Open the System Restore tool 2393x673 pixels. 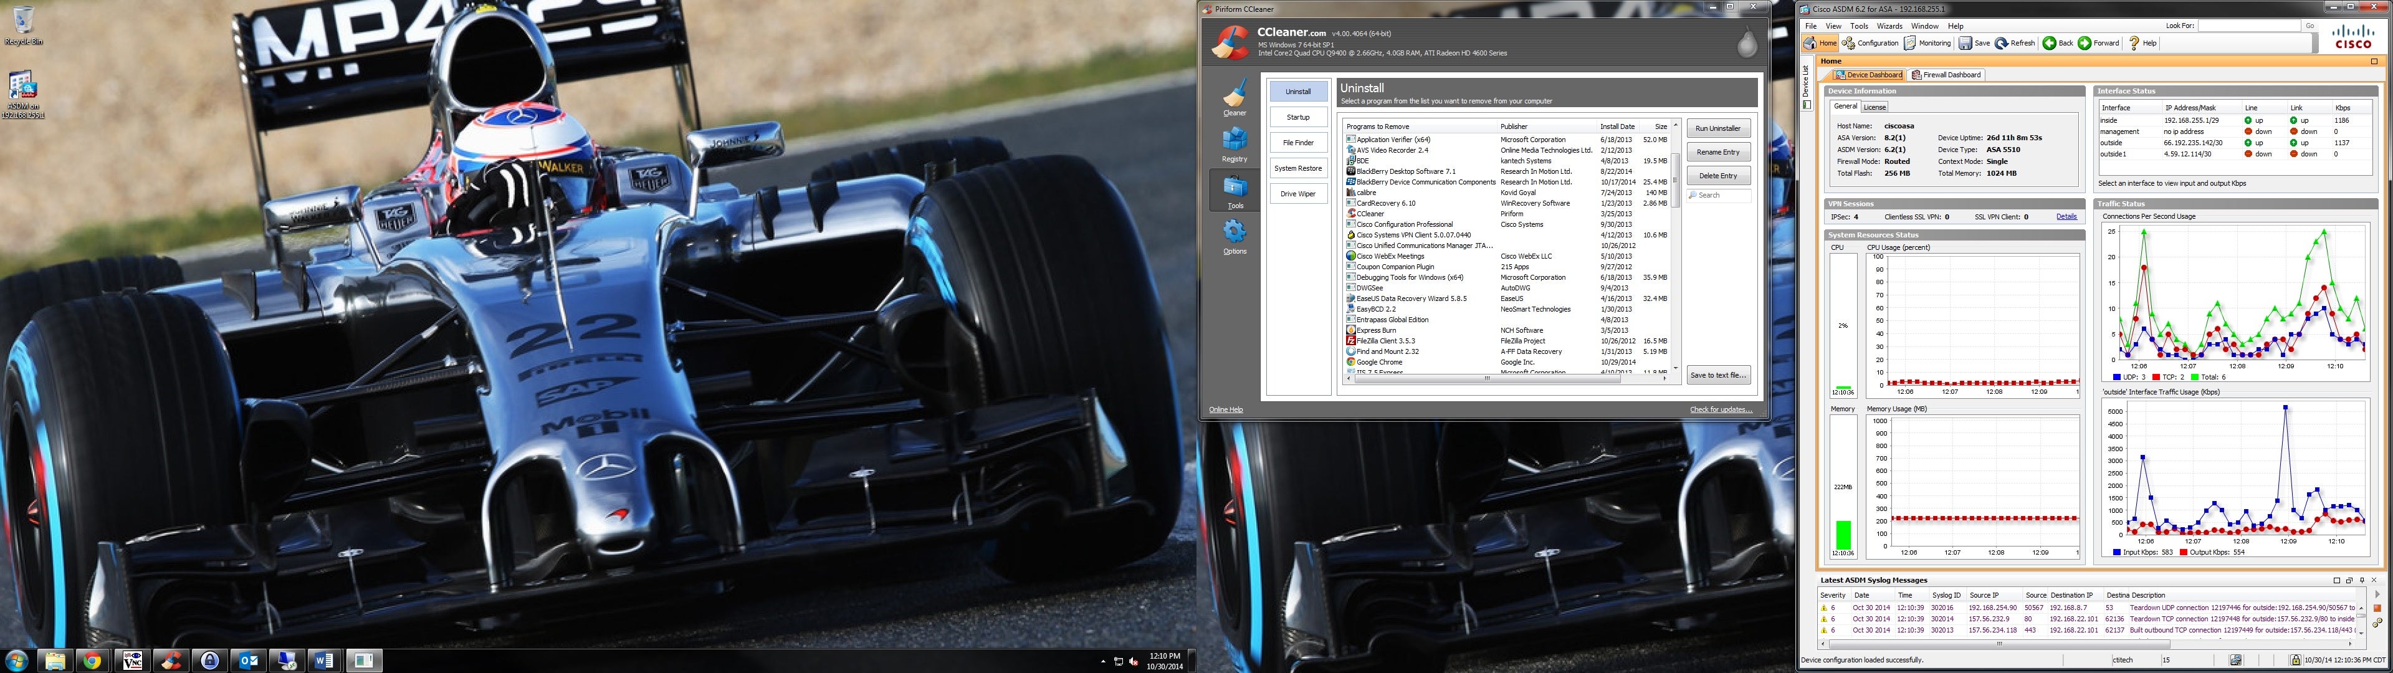point(1297,168)
